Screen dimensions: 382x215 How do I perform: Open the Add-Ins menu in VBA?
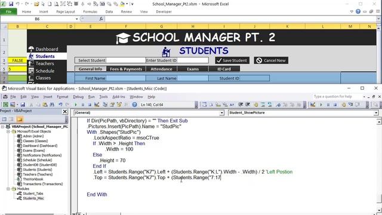coord(119,97)
